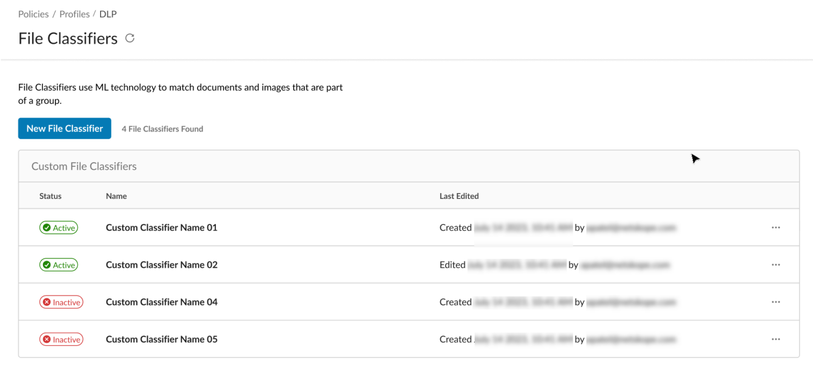Open Custom Classifier Name 01
This screenshot has height=380, width=813.
(161, 227)
